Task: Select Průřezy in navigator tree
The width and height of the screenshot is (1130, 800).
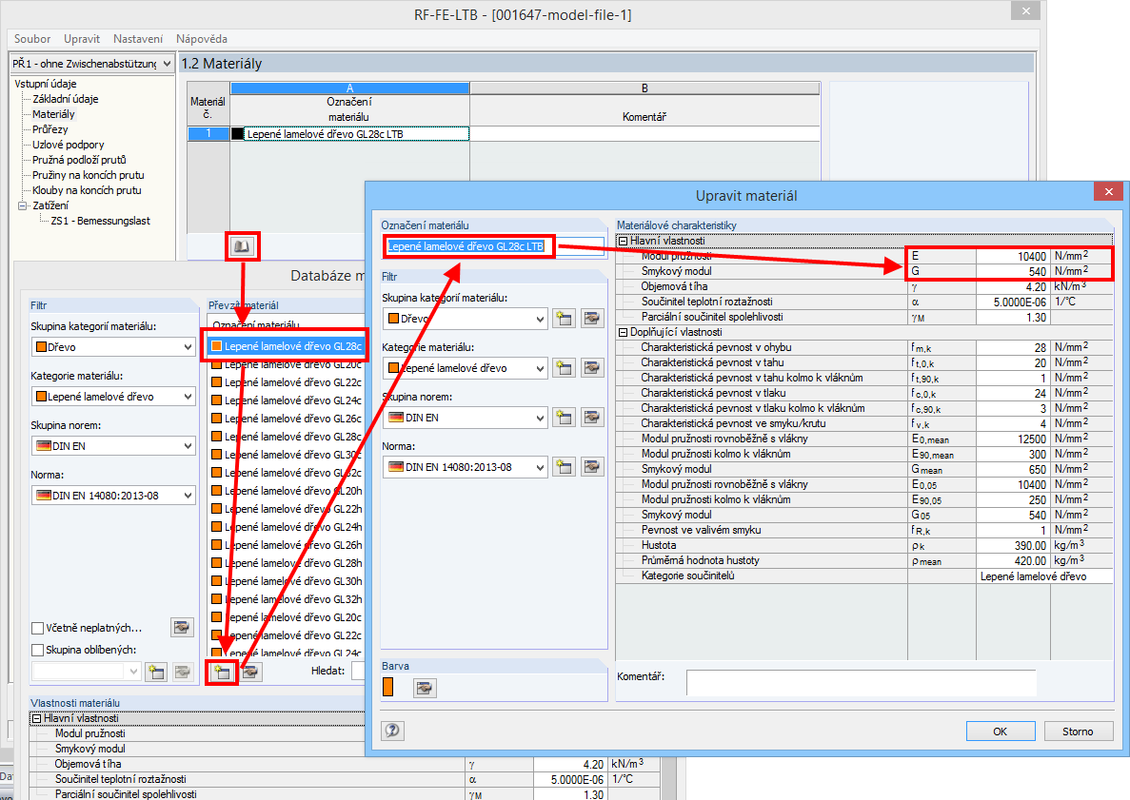Action: tap(50, 128)
